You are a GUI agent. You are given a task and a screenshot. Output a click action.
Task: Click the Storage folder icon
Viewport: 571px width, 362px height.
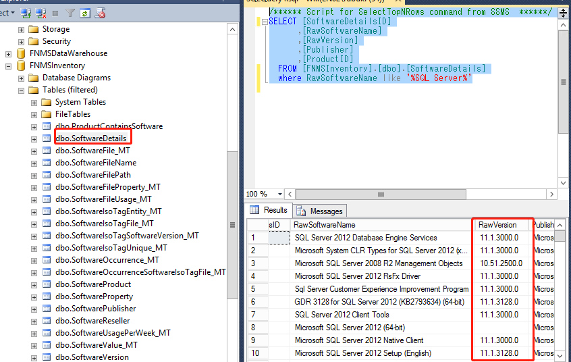click(34, 29)
